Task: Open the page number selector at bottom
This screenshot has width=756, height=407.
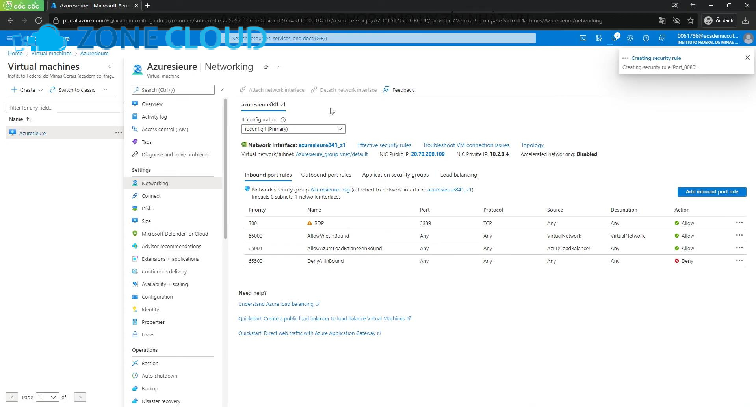Action: (47, 397)
